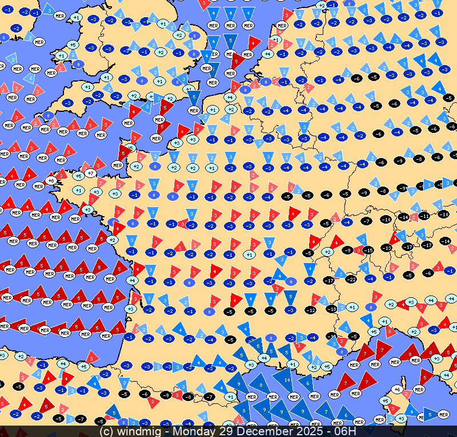The image size is (457, 437).
Task: Click the -15 temperature label
Action: click(368, 250)
